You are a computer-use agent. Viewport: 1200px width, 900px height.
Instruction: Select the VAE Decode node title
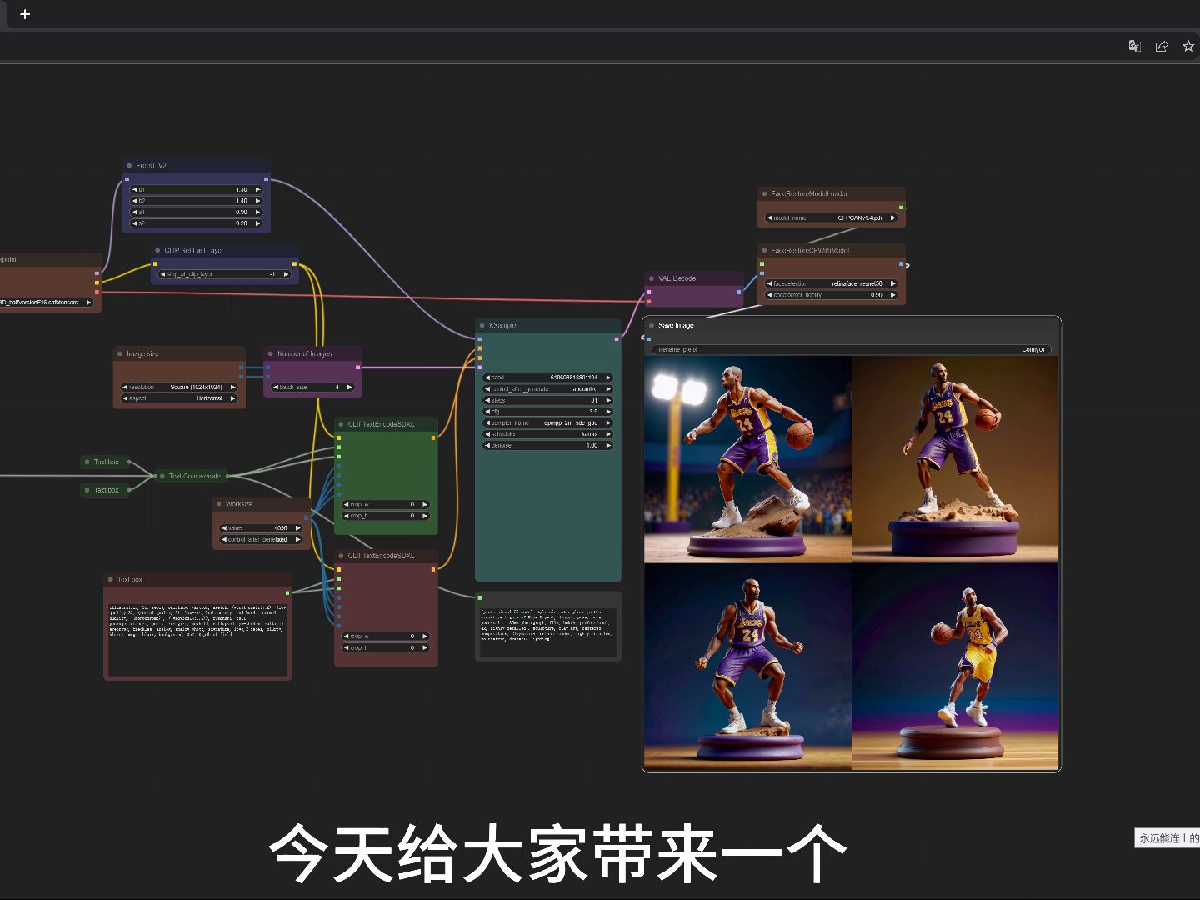click(x=677, y=278)
